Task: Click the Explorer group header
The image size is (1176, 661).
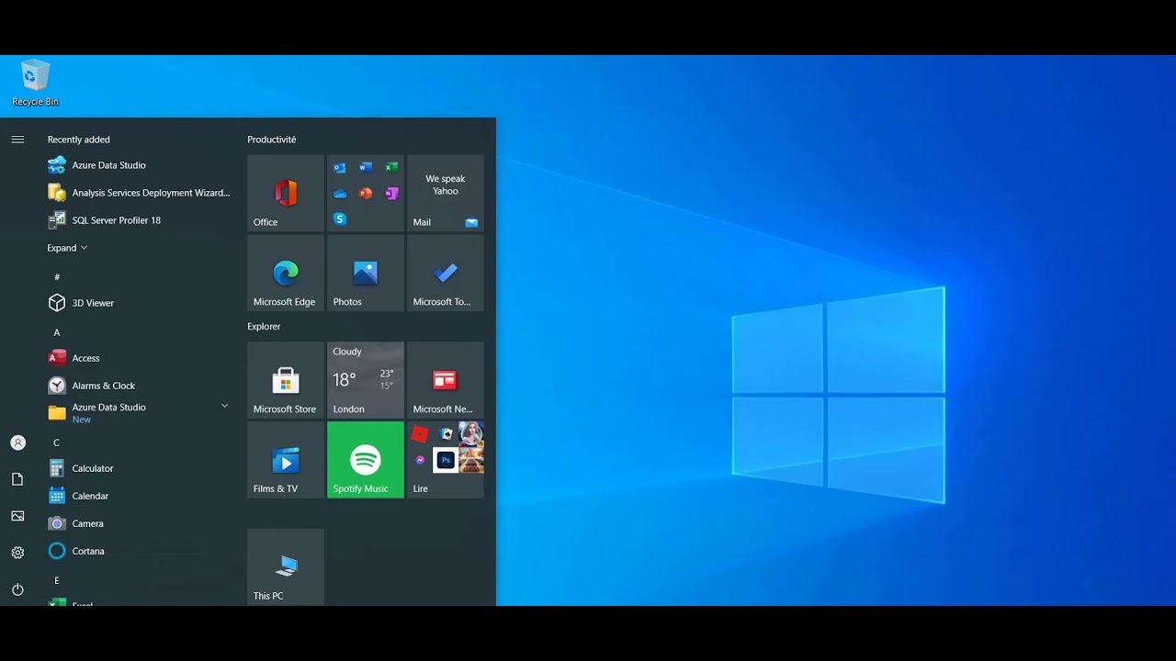Action: (264, 326)
